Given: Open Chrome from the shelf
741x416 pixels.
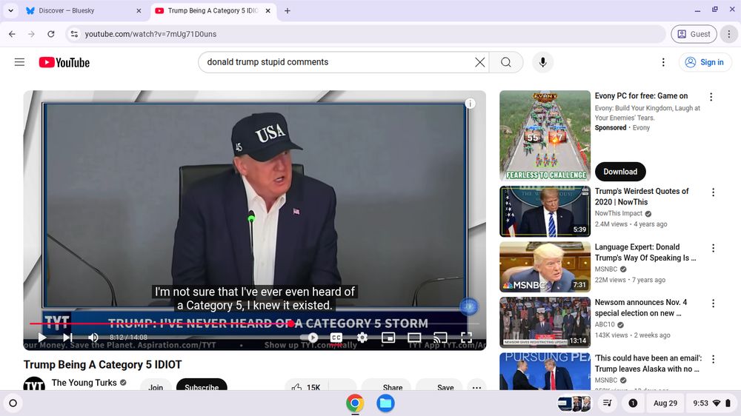Looking at the screenshot, I should 355,403.
